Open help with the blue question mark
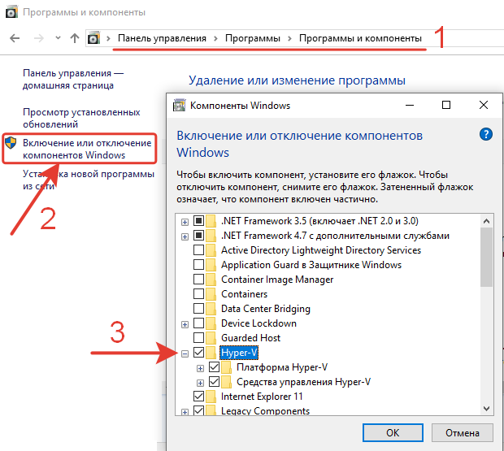This screenshot has height=451, width=504. tap(486, 134)
